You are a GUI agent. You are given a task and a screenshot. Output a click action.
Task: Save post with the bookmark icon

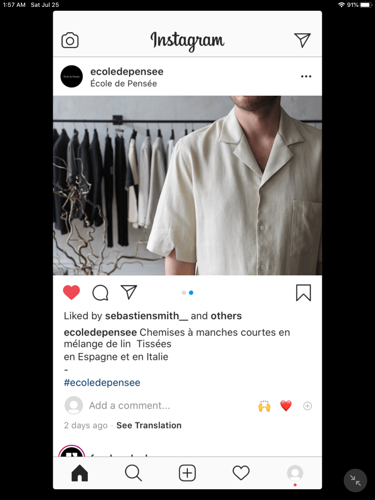[304, 293]
